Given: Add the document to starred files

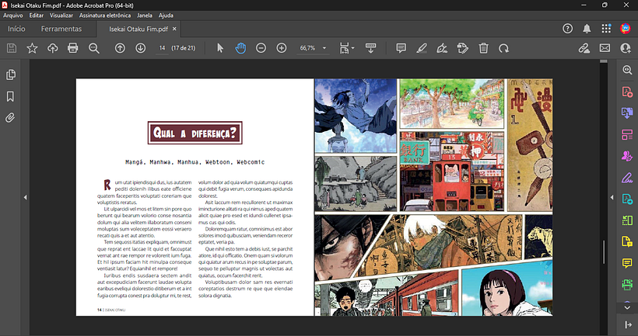Looking at the screenshot, I should (32, 48).
